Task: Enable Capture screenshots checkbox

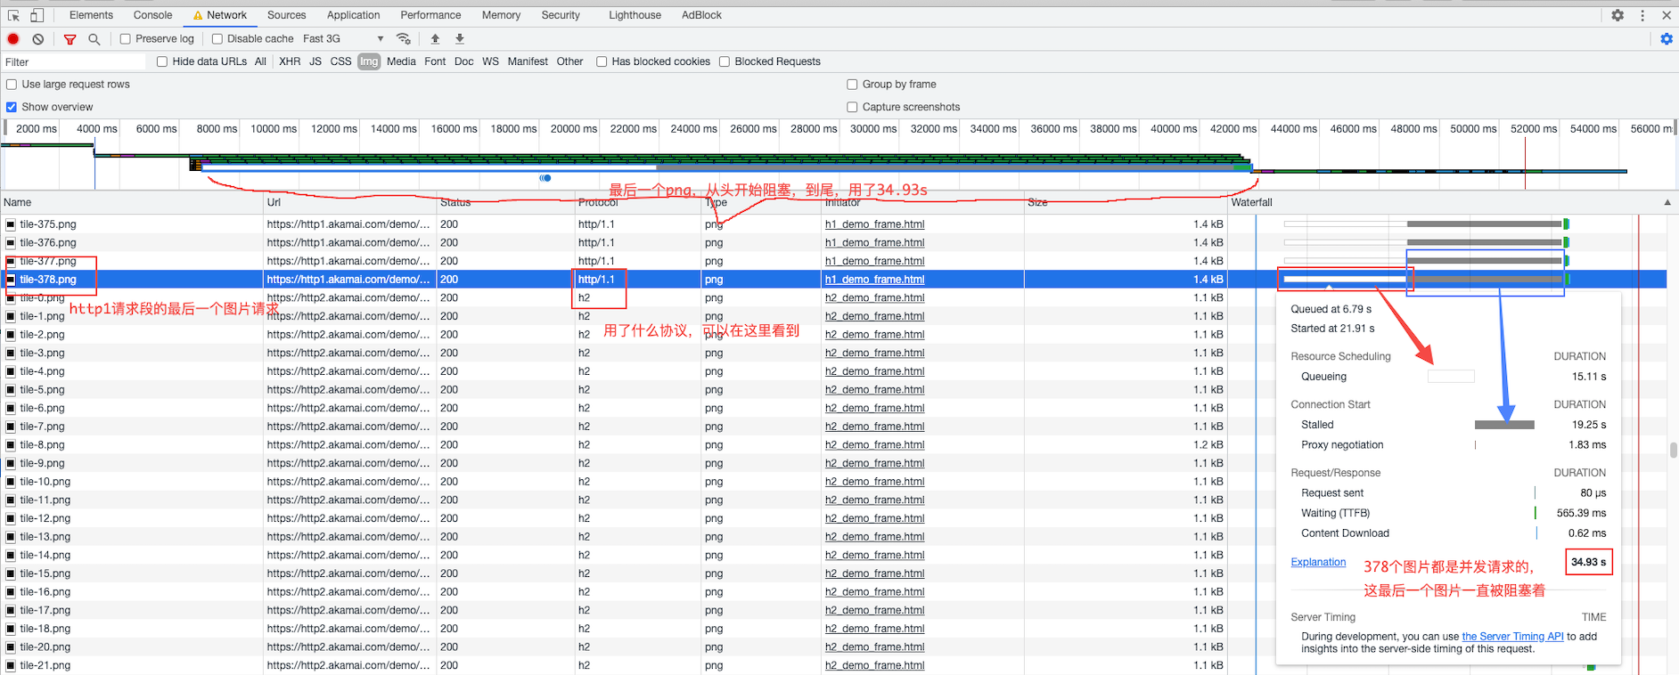Action: (x=852, y=107)
